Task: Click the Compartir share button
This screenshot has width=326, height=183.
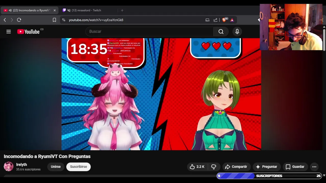Action: tap(236, 167)
